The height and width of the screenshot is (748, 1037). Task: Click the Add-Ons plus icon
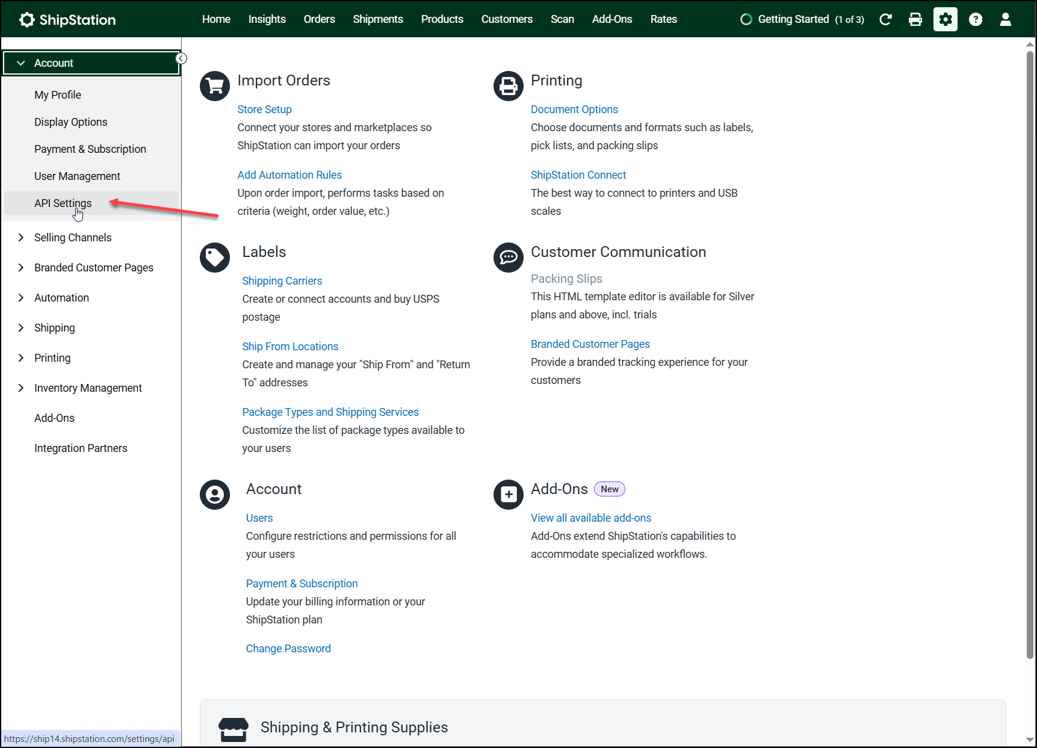tap(509, 495)
